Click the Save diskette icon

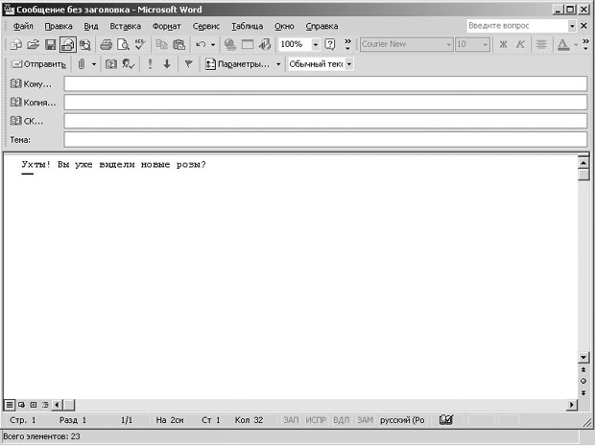[51, 45]
